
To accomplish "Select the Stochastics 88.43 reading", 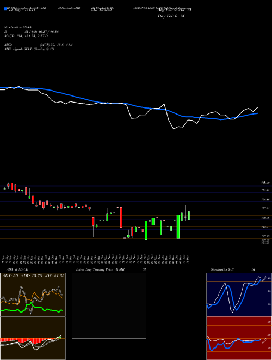I will click(x=17, y=27).
